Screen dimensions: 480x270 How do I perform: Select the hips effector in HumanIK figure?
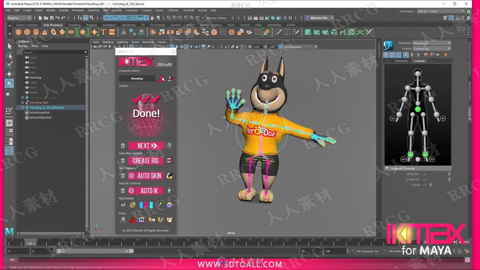[418, 109]
